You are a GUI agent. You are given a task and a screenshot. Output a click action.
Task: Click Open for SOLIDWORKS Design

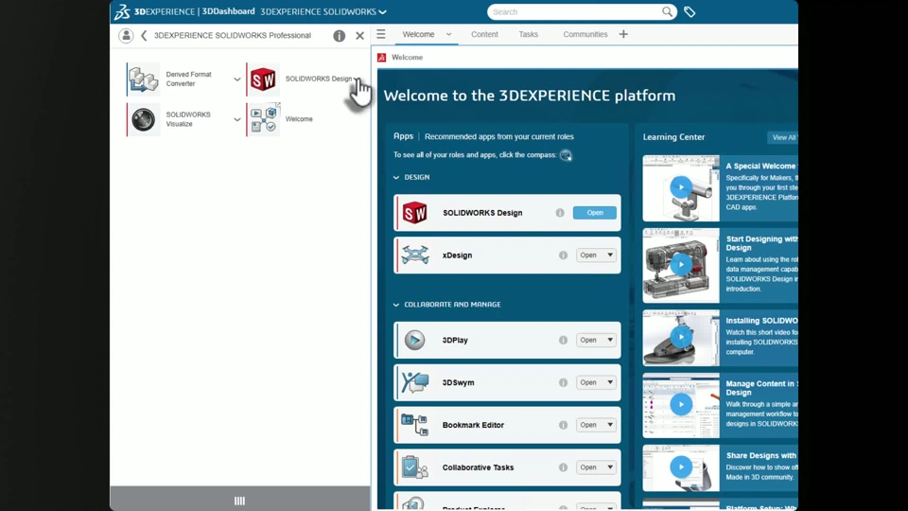click(595, 213)
